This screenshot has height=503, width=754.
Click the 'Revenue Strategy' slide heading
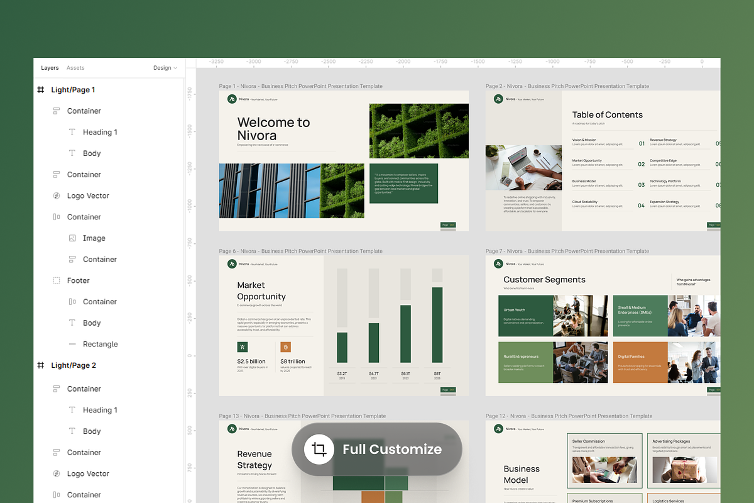coord(254,460)
